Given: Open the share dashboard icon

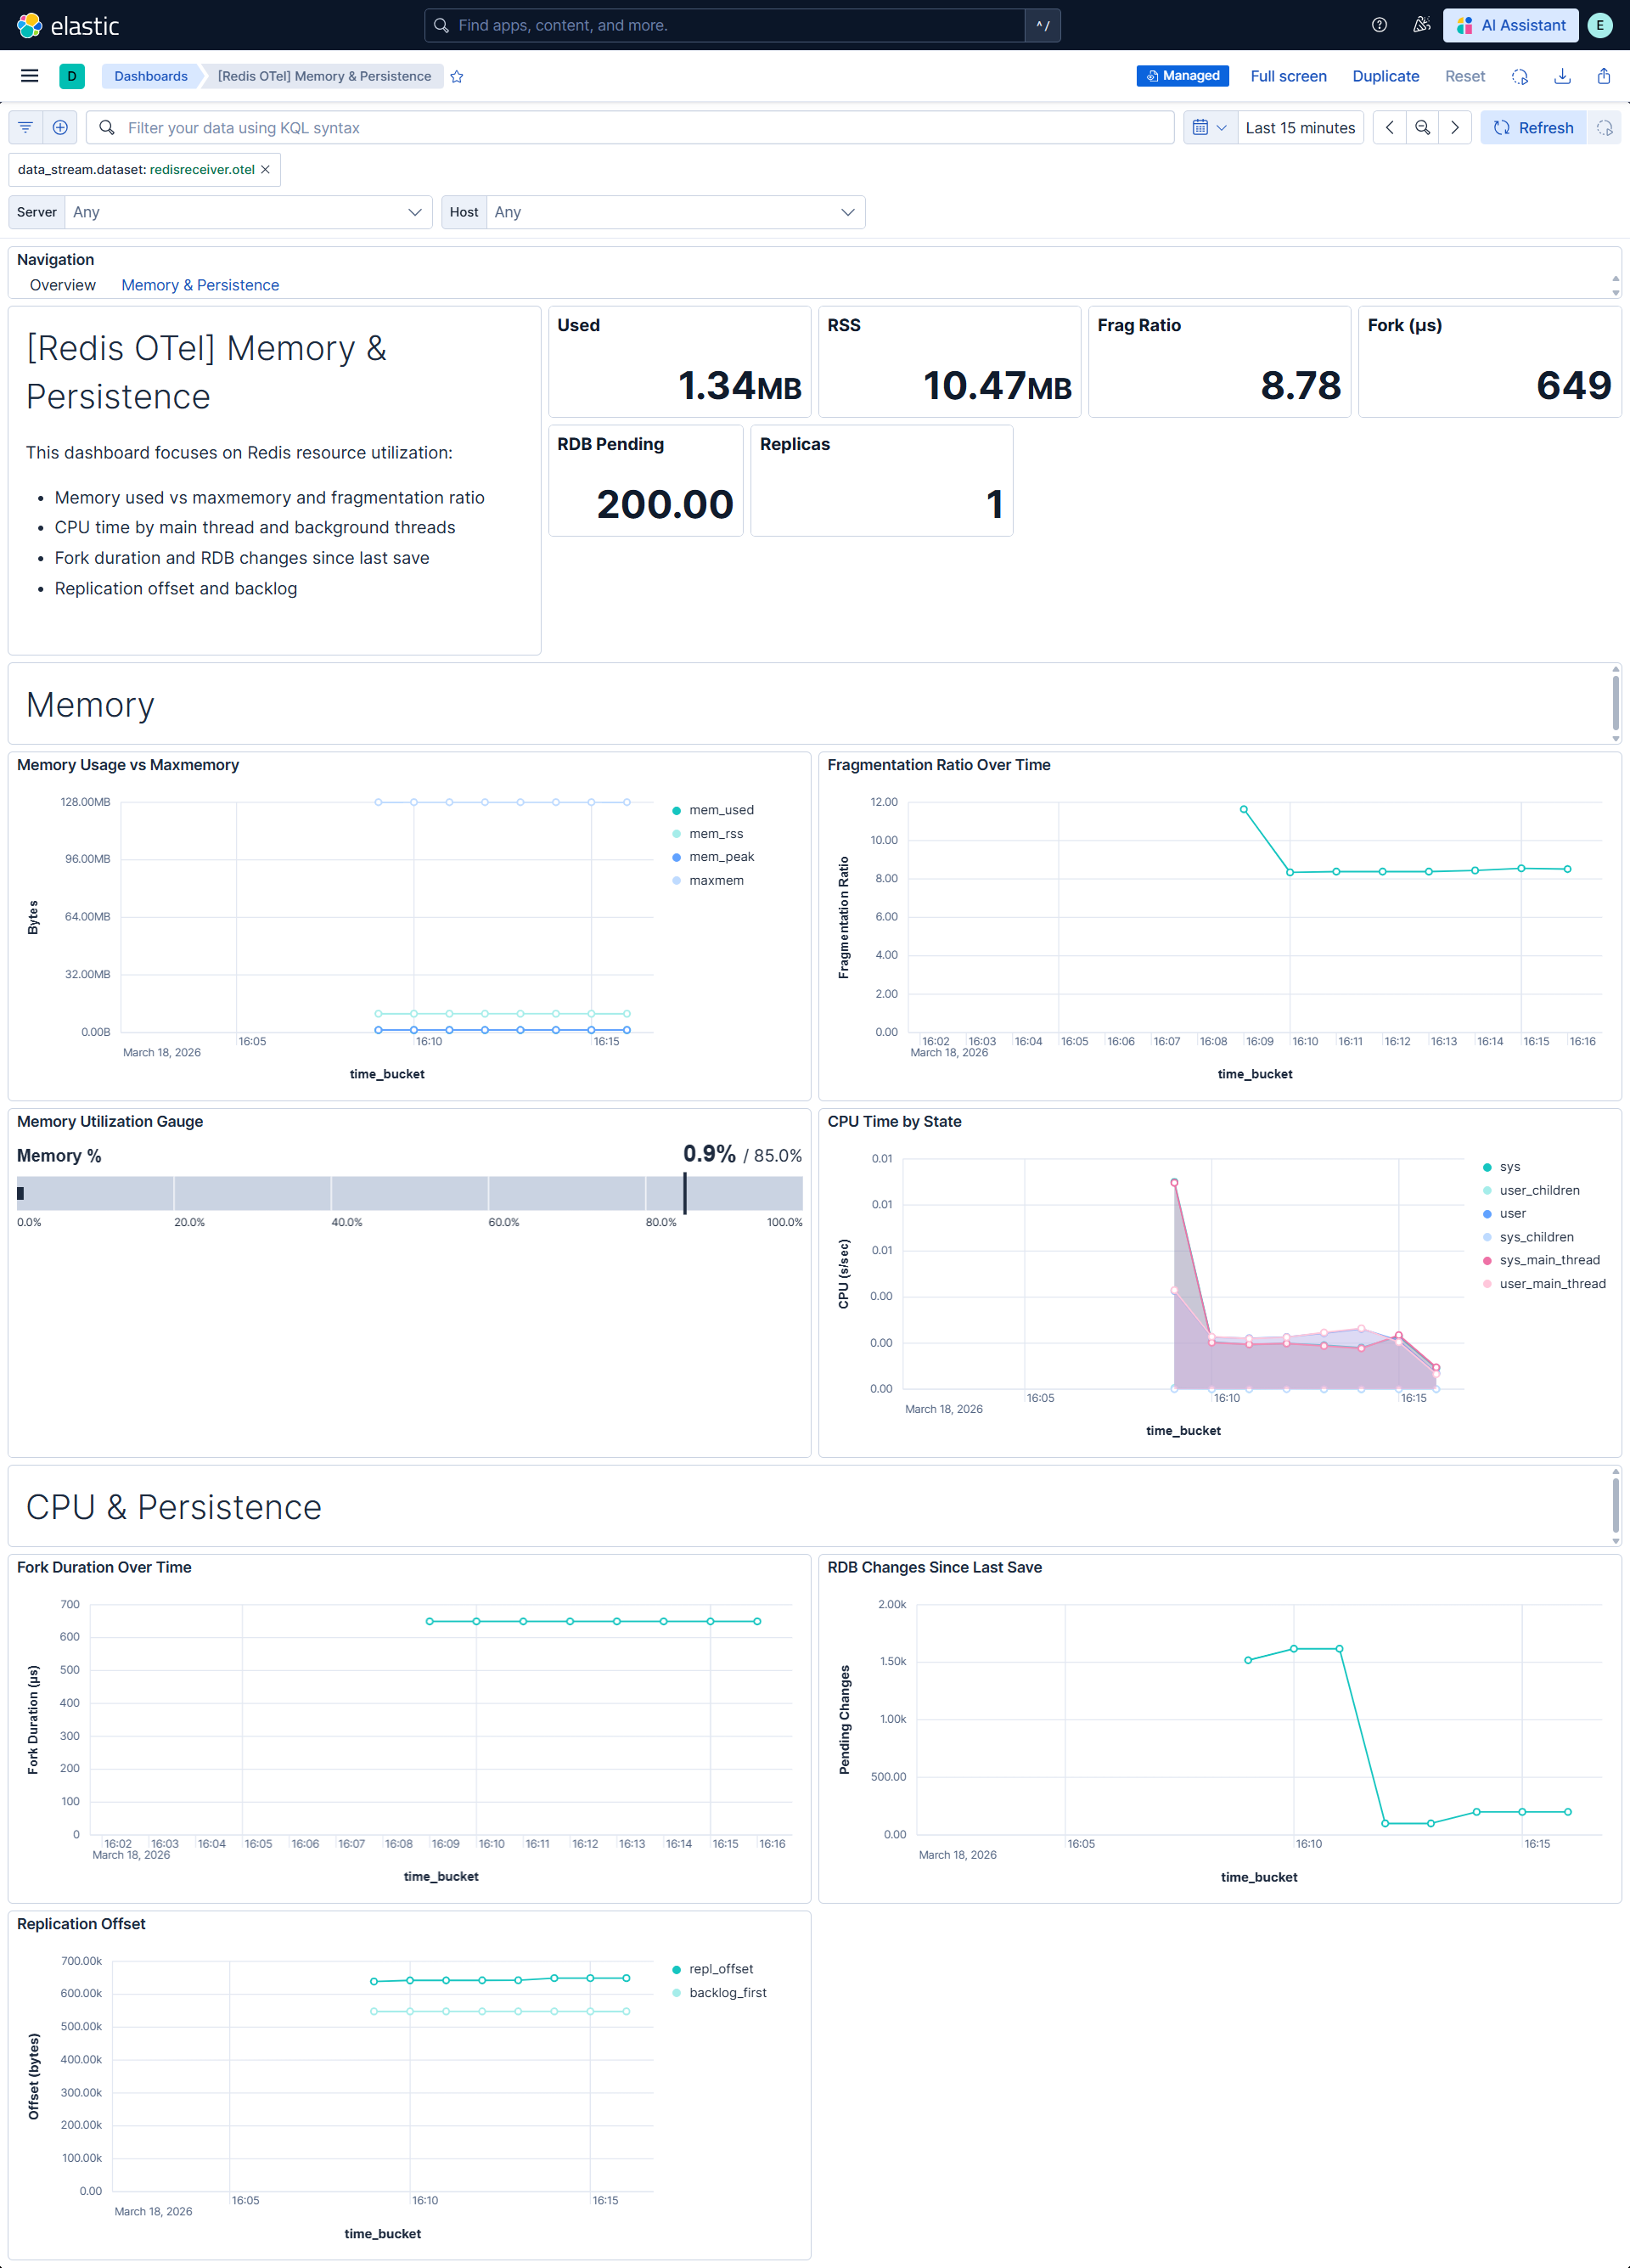Looking at the screenshot, I should tap(1603, 76).
